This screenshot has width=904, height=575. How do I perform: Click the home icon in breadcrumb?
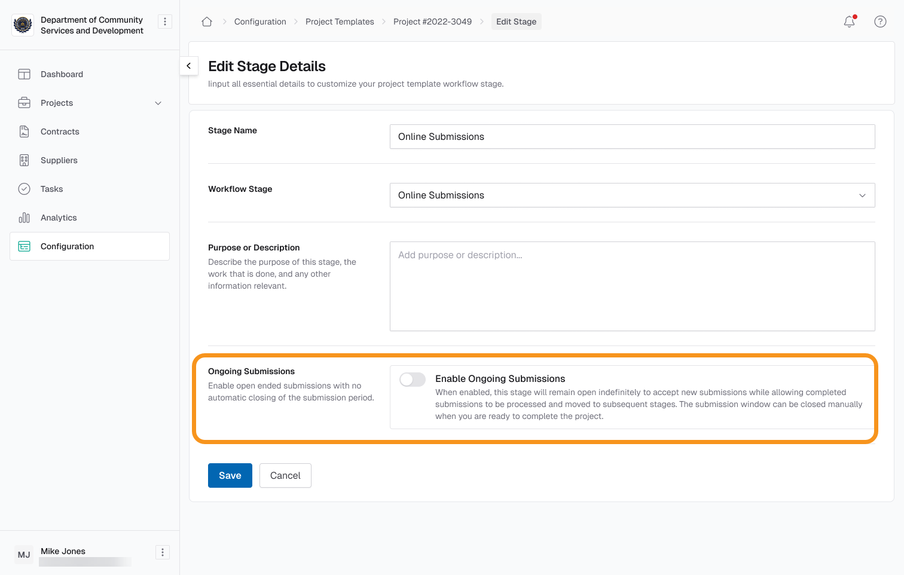coord(207,22)
